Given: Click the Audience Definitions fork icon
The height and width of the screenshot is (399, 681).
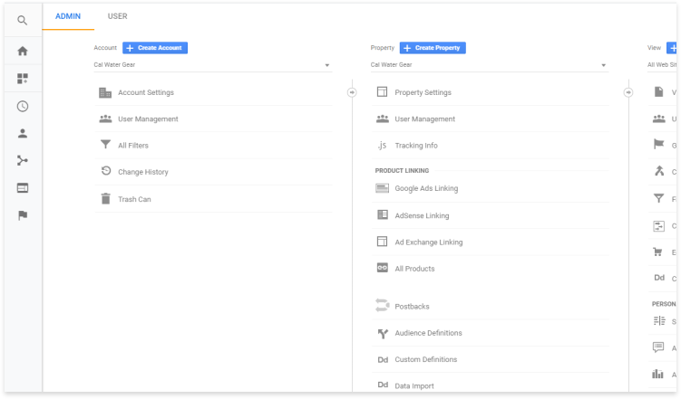Looking at the screenshot, I should [x=383, y=334].
